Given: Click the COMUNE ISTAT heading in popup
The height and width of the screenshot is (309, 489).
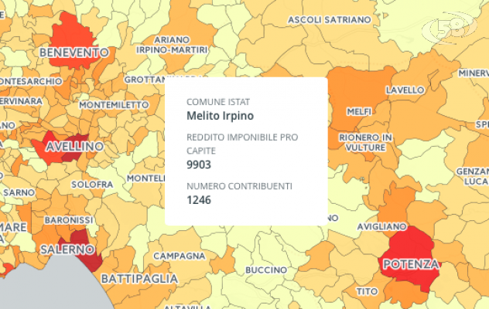Looking at the screenshot, I should coord(218,102).
